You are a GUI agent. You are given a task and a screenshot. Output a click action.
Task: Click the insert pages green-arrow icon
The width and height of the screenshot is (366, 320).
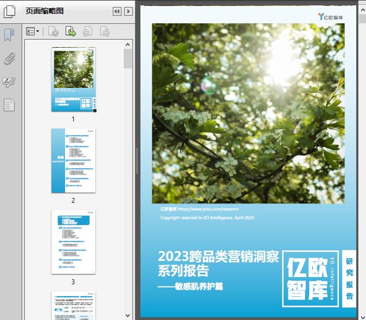point(70,31)
